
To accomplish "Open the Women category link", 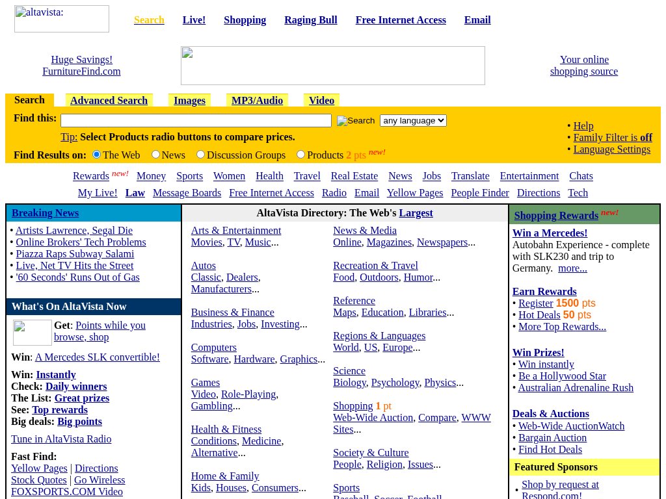I will tap(230, 176).
